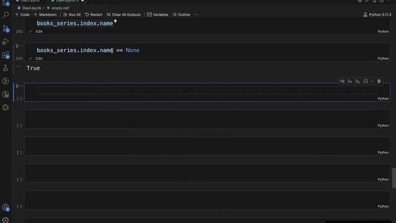The image size is (396, 223).
Task: Click Run All in notebook toolbar
Action: point(72,15)
